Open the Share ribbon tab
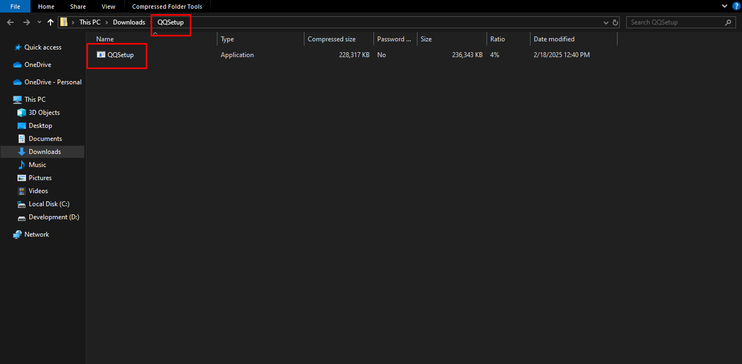The height and width of the screenshot is (364, 742). [x=78, y=7]
